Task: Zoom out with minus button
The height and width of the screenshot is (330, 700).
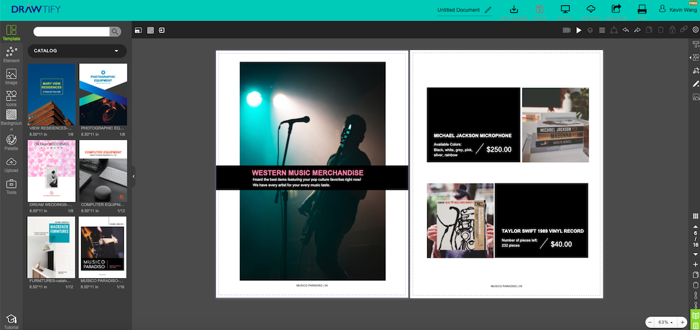Action: pyautogui.click(x=650, y=322)
